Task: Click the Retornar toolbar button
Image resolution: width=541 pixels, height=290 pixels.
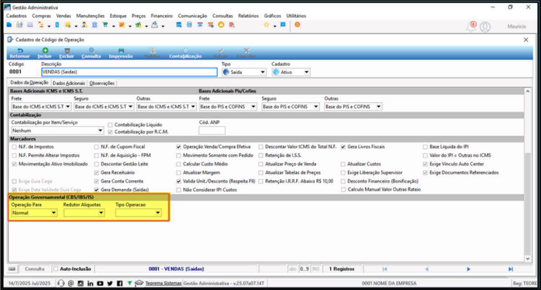Action: (20, 53)
